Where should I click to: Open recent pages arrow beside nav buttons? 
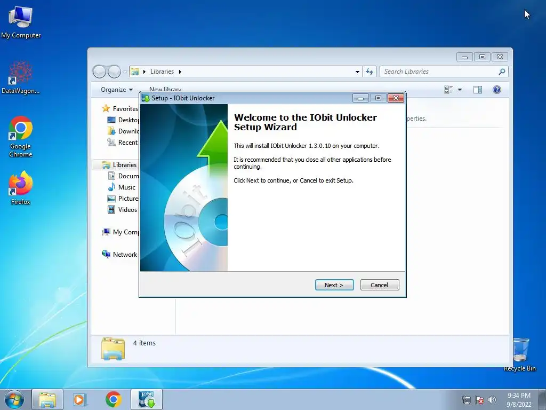125,72
